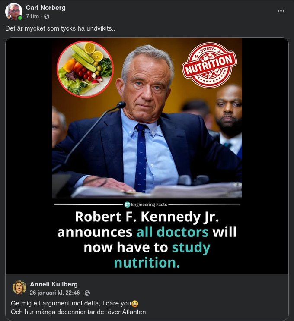Screen dimensions: 294x321
Task: Click the line "Och hur många decennier"
Action: click(79, 312)
